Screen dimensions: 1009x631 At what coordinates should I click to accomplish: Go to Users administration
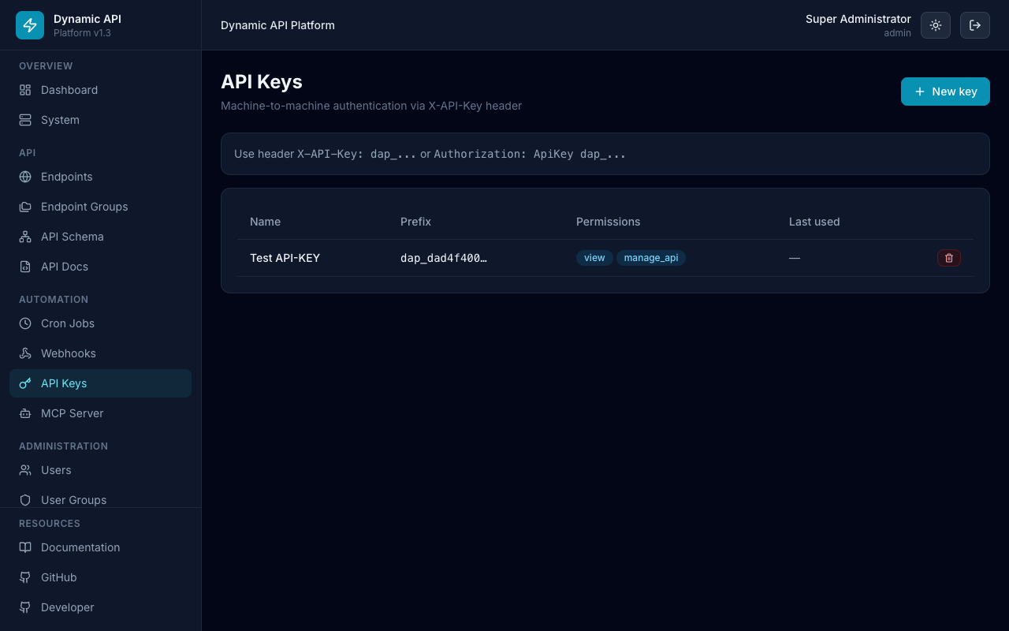[x=100, y=470]
